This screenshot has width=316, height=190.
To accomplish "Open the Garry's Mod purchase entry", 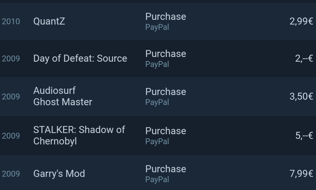I will 59,174.
